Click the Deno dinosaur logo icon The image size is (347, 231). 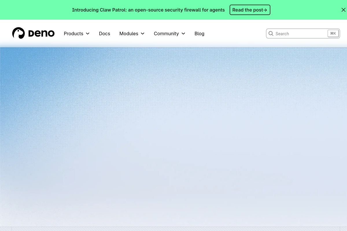click(x=19, y=33)
